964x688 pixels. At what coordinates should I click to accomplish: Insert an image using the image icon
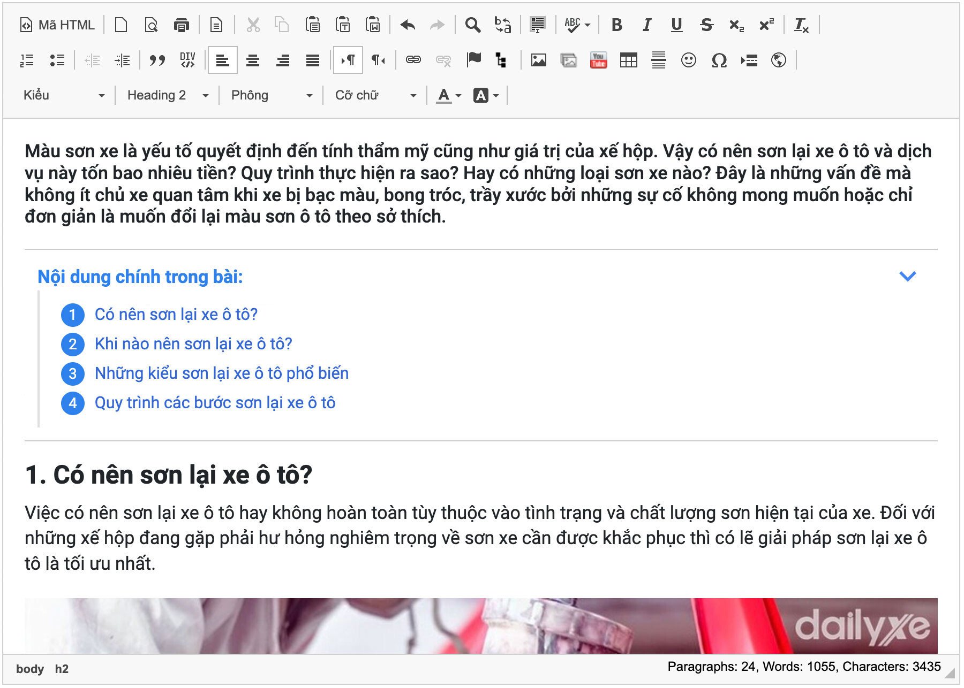pyautogui.click(x=538, y=60)
